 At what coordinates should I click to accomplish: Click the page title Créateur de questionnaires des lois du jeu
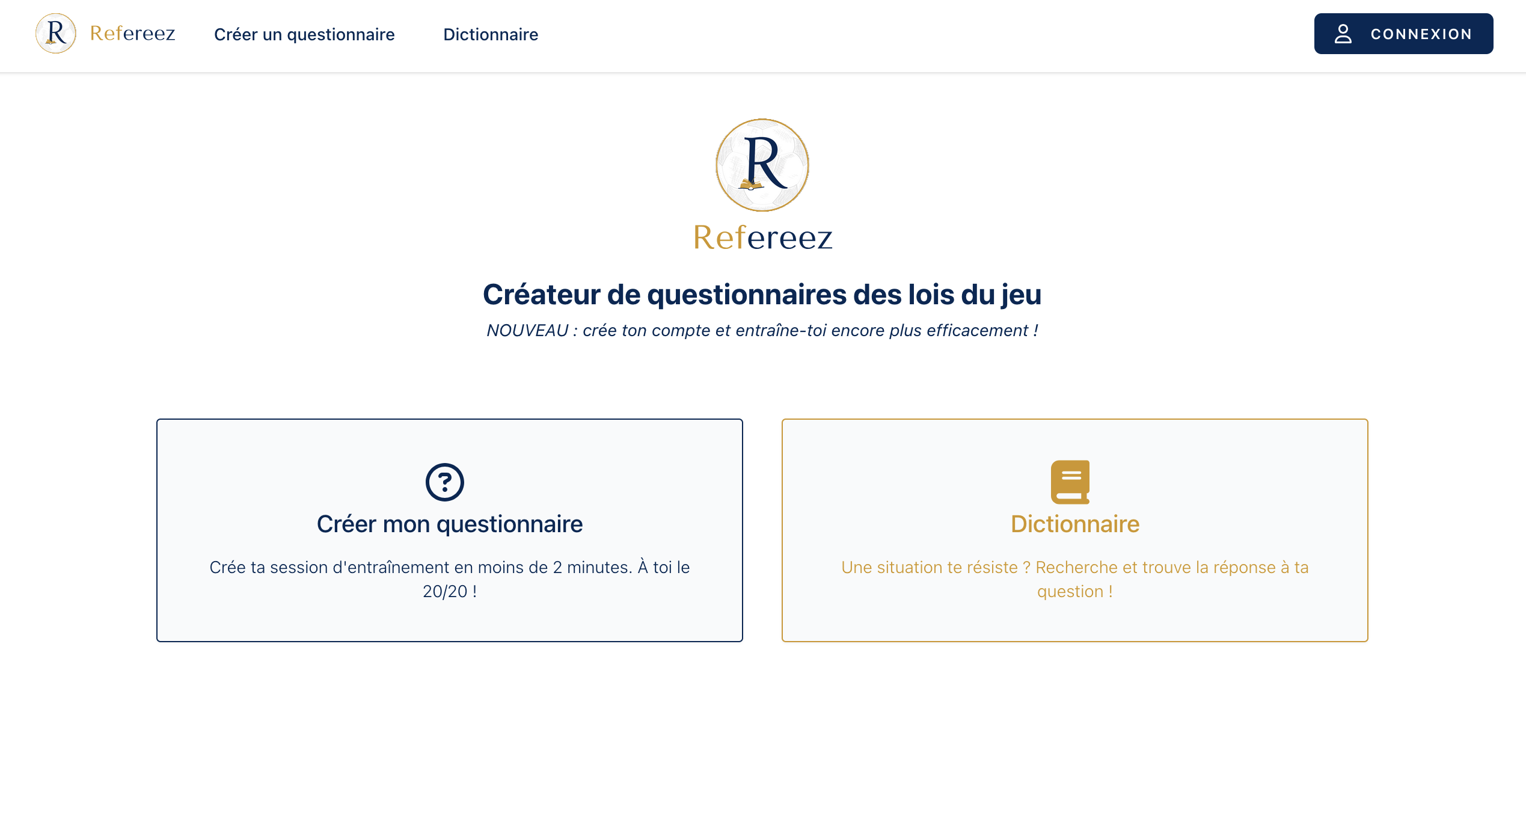pyautogui.click(x=762, y=295)
